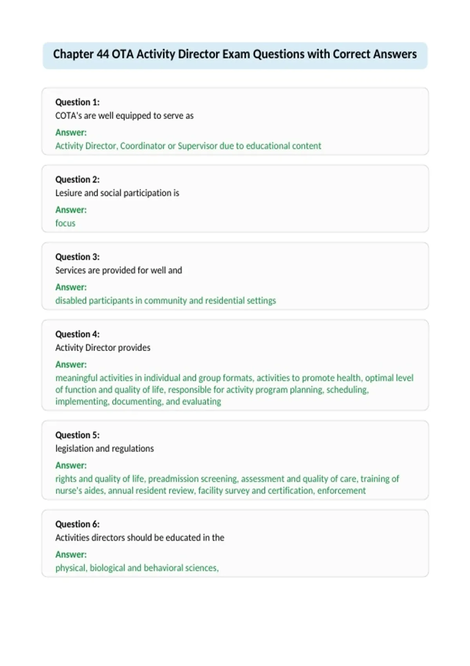Click the Question 6 Answer label
Viewport: 470px width, 666px height.
click(71, 554)
